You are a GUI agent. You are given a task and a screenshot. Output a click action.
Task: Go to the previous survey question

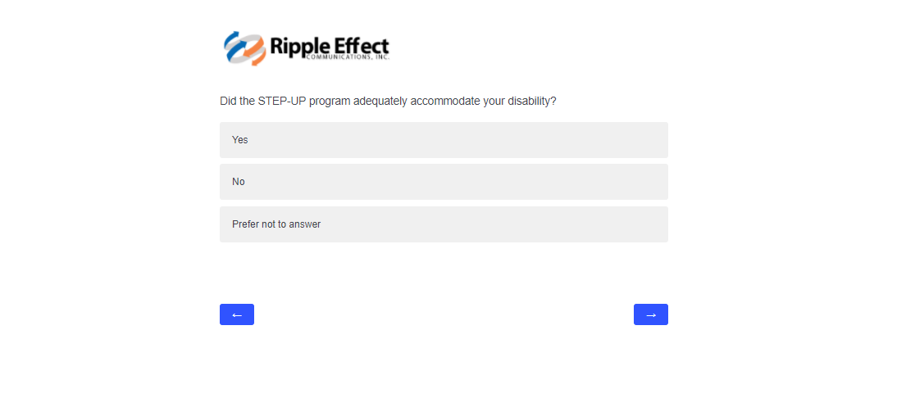pyautogui.click(x=237, y=314)
